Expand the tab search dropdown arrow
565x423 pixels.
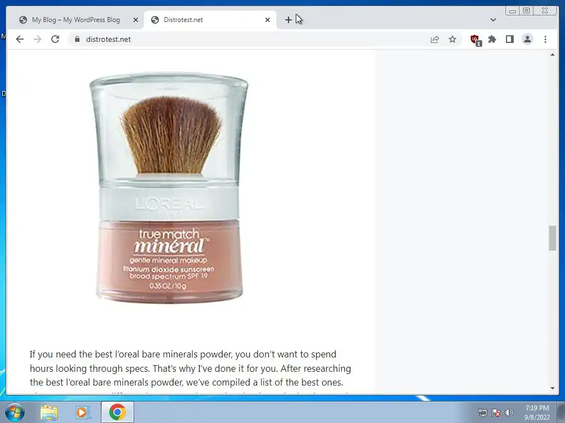(493, 20)
